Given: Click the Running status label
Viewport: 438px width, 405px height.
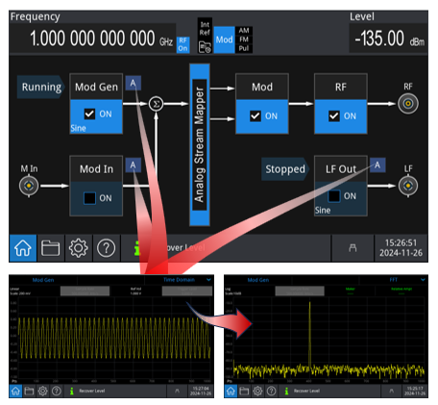Looking at the screenshot, I should (x=41, y=87).
